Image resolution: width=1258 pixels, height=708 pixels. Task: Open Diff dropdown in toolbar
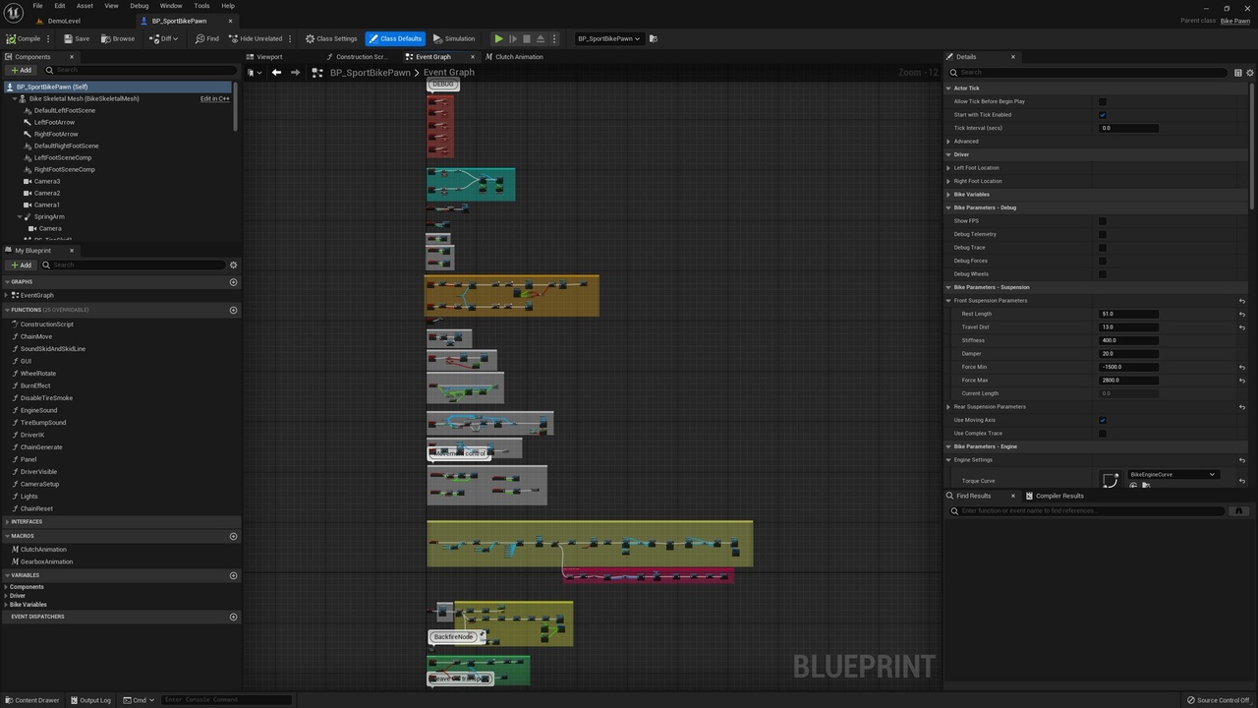[x=162, y=38]
